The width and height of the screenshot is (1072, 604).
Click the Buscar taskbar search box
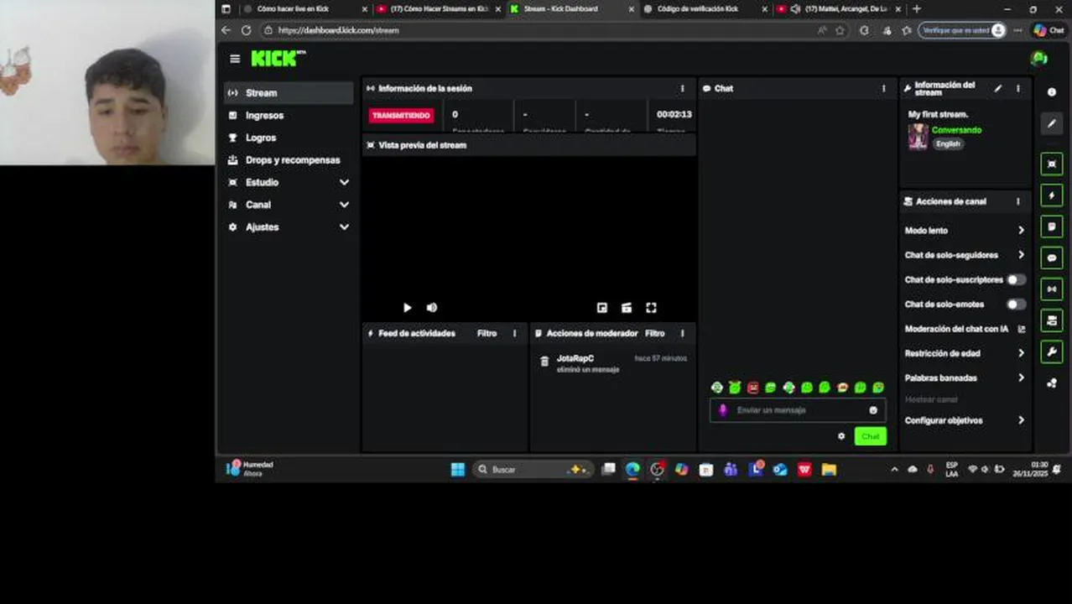[x=533, y=470]
